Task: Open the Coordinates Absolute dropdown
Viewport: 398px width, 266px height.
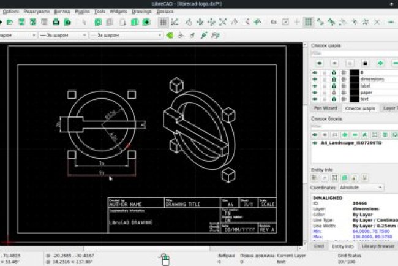Action: (x=361, y=187)
